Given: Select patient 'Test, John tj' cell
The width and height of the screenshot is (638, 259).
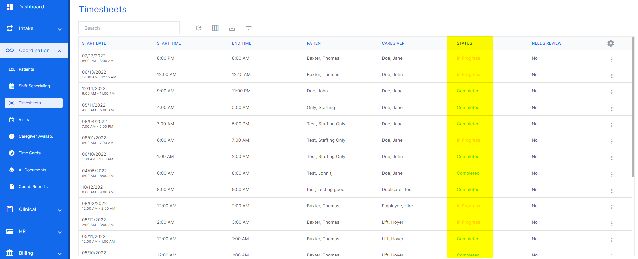Looking at the screenshot, I should coord(319,173).
